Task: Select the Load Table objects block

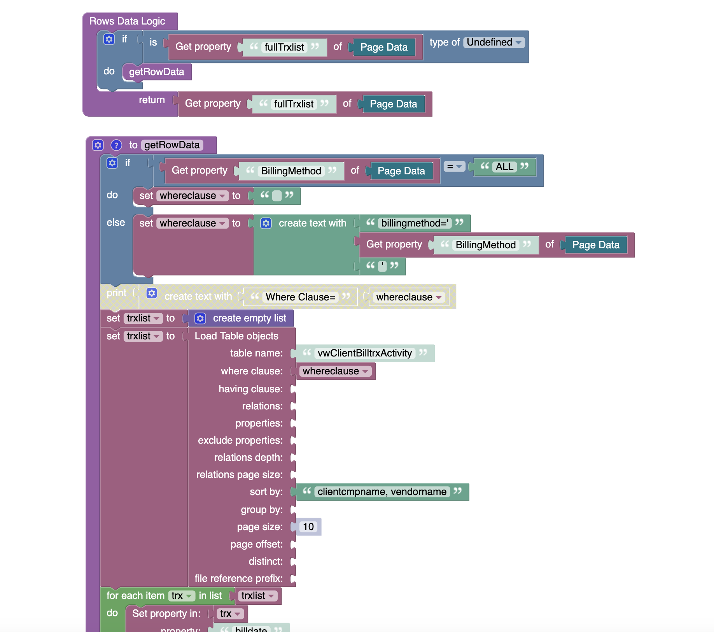Action: (x=236, y=336)
